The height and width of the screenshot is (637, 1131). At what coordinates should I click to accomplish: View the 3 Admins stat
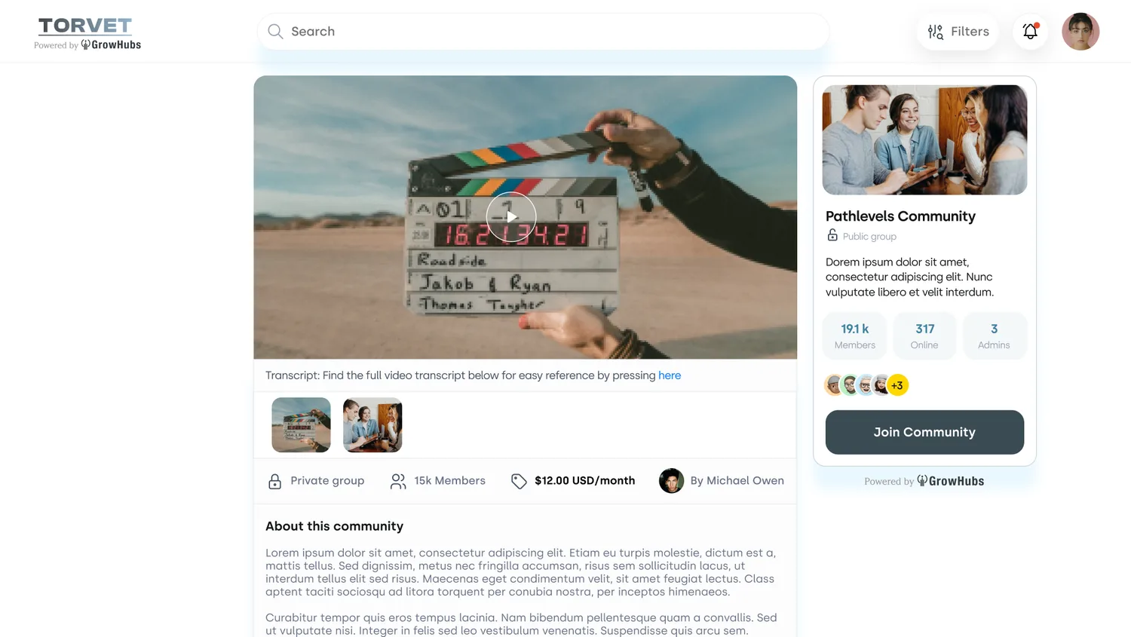(994, 335)
